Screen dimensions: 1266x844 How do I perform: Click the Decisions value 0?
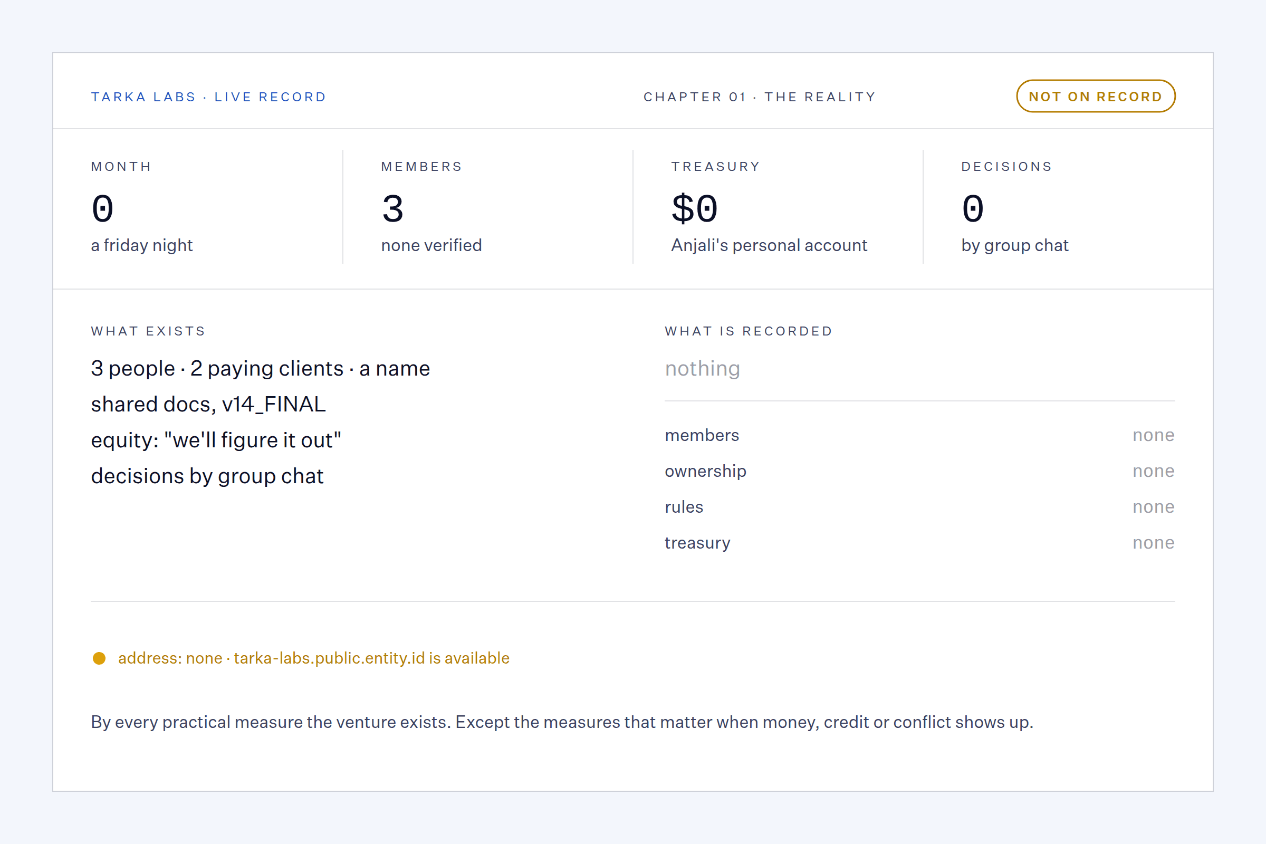point(973,209)
